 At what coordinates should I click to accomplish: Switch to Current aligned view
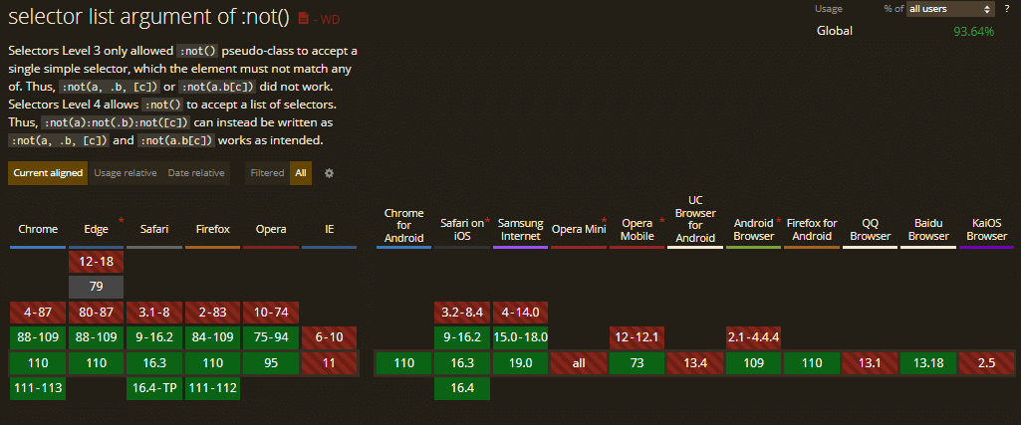coord(48,173)
